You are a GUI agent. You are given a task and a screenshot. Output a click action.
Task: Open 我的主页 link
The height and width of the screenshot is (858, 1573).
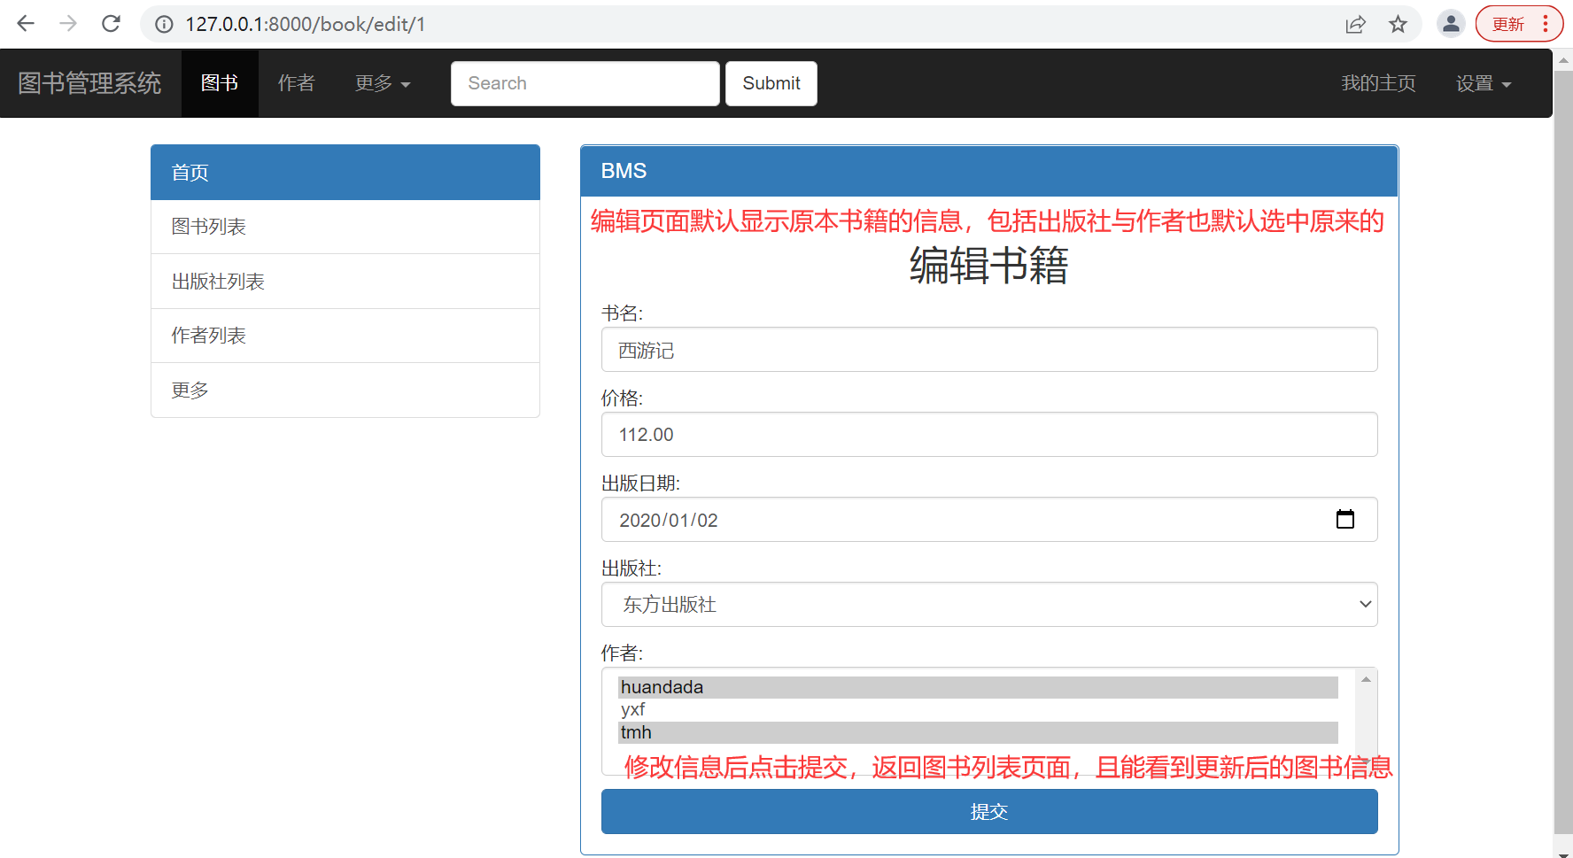pos(1378,83)
